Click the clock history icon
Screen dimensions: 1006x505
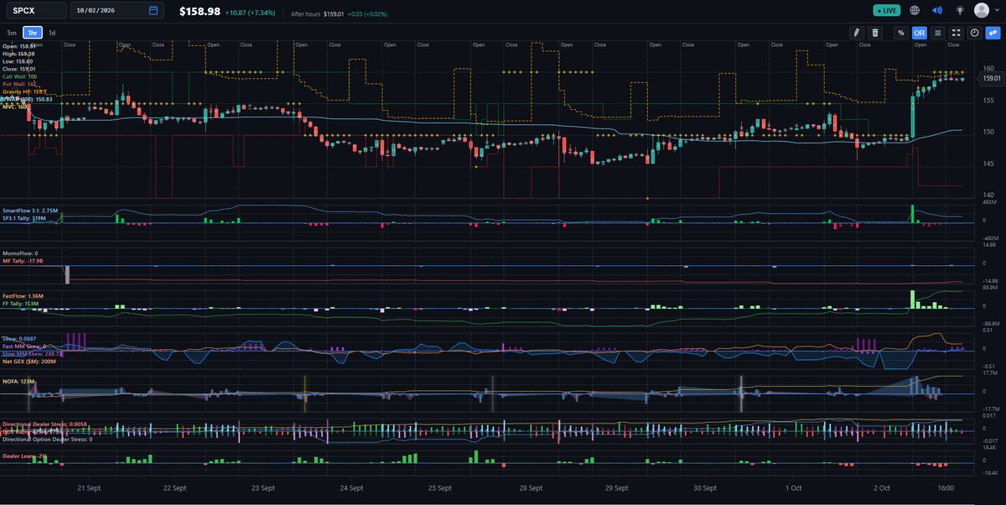click(974, 33)
